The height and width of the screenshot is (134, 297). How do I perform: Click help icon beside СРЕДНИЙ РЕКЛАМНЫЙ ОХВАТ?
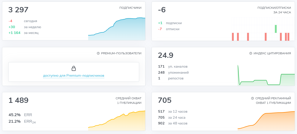click(253, 98)
